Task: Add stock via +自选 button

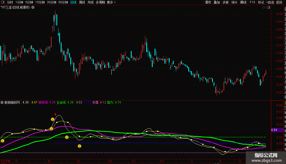Action: tap(270, 3)
